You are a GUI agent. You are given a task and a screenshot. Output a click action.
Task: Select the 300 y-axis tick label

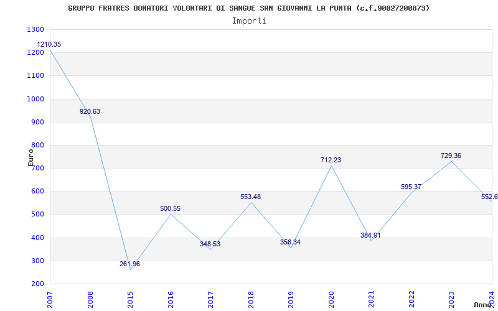point(37,261)
